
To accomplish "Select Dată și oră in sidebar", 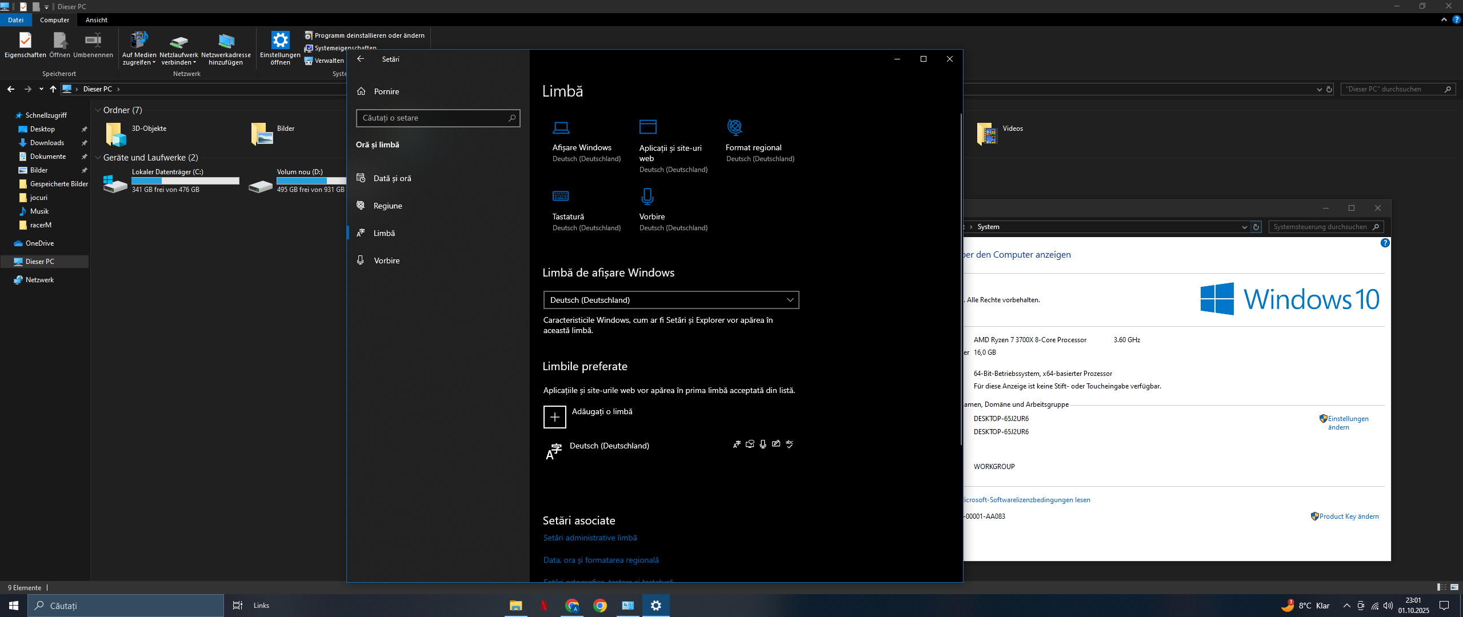I will click(x=392, y=178).
